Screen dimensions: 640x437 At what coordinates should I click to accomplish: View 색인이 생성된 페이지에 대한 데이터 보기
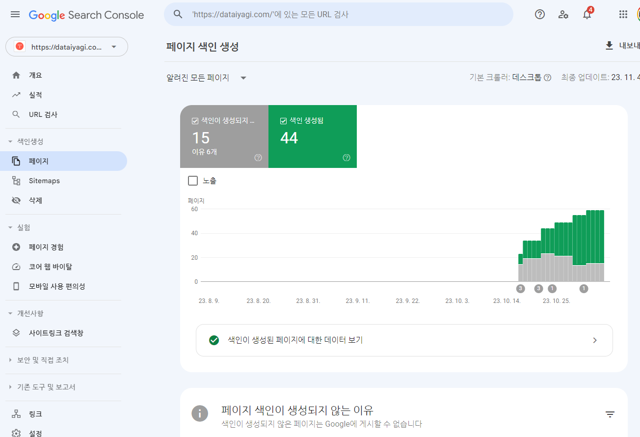(404, 340)
